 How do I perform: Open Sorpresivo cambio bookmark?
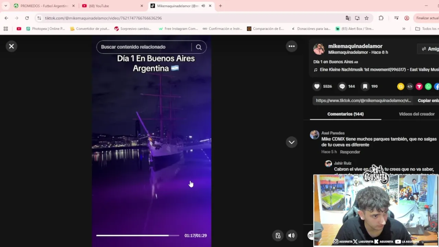pyautogui.click(x=133, y=29)
